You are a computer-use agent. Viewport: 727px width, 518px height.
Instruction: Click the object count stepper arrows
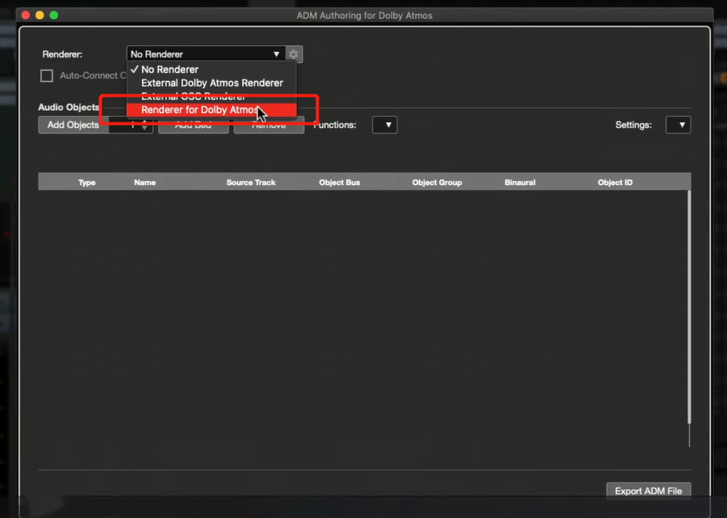pyautogui.click(x=145, y=125)
